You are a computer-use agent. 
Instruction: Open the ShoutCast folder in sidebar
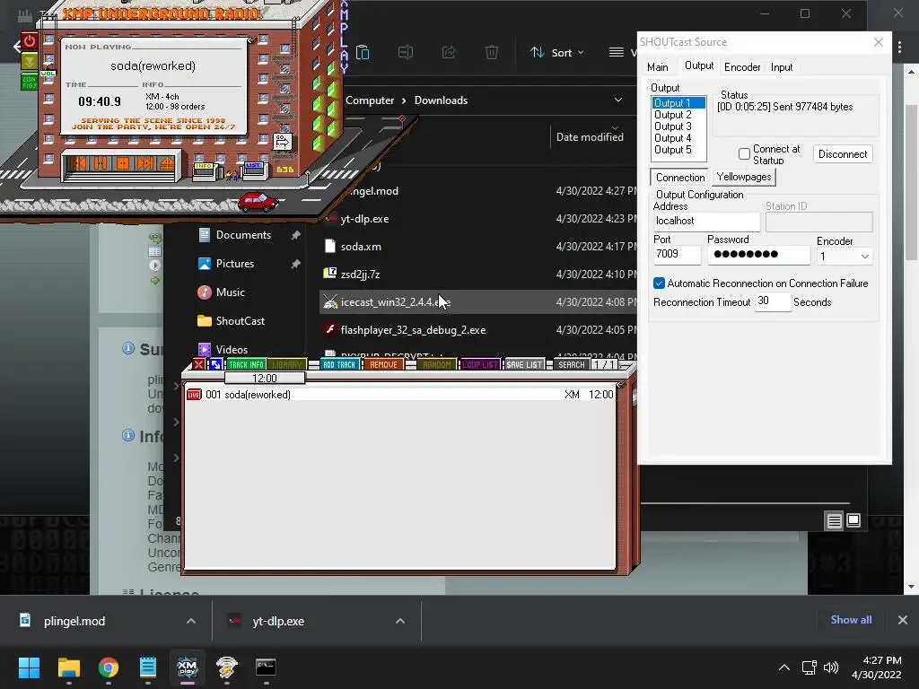(240, 321)
